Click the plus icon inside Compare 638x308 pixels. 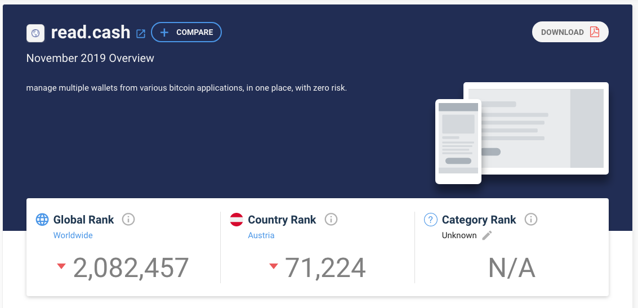click(x=164, y=33)
